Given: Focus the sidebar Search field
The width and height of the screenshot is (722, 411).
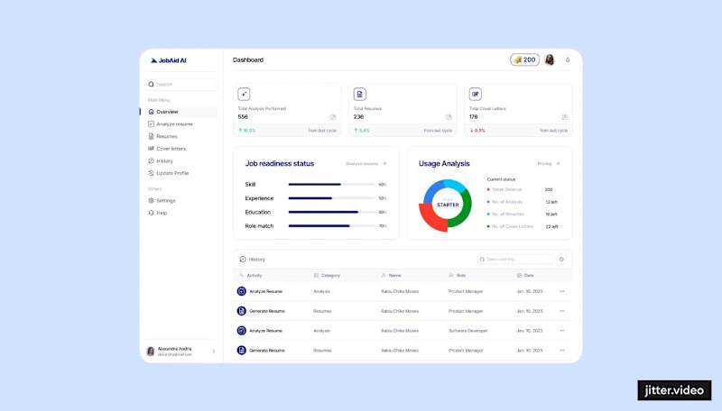Looking at the screenshot, I should click(x=182, y=84).
